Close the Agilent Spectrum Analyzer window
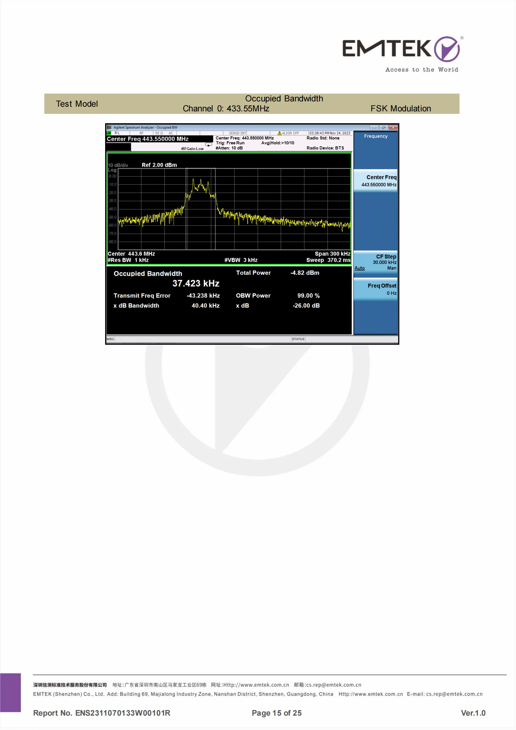The image size is (516, 730). (393, 128)
